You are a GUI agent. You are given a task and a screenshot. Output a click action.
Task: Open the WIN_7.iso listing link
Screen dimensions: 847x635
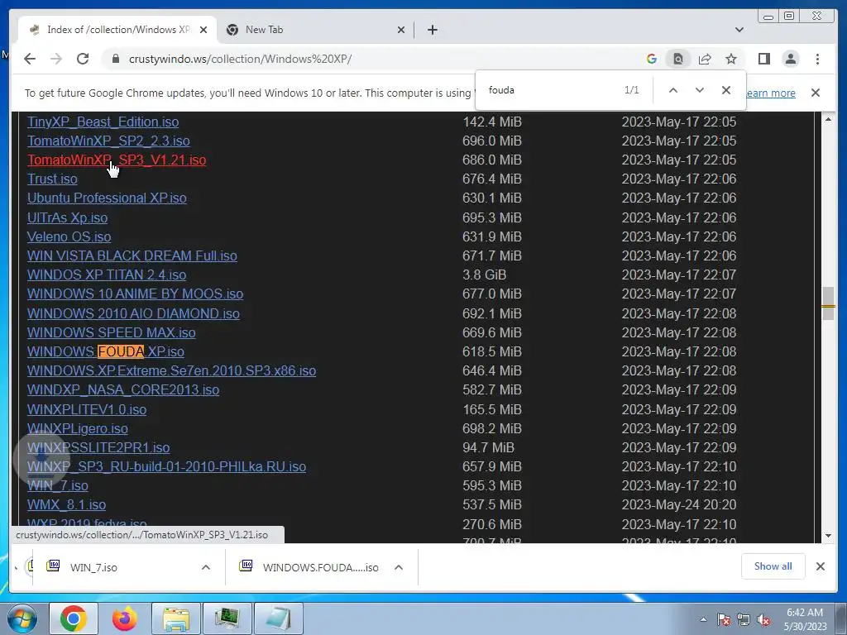click(x=58, y=485)
